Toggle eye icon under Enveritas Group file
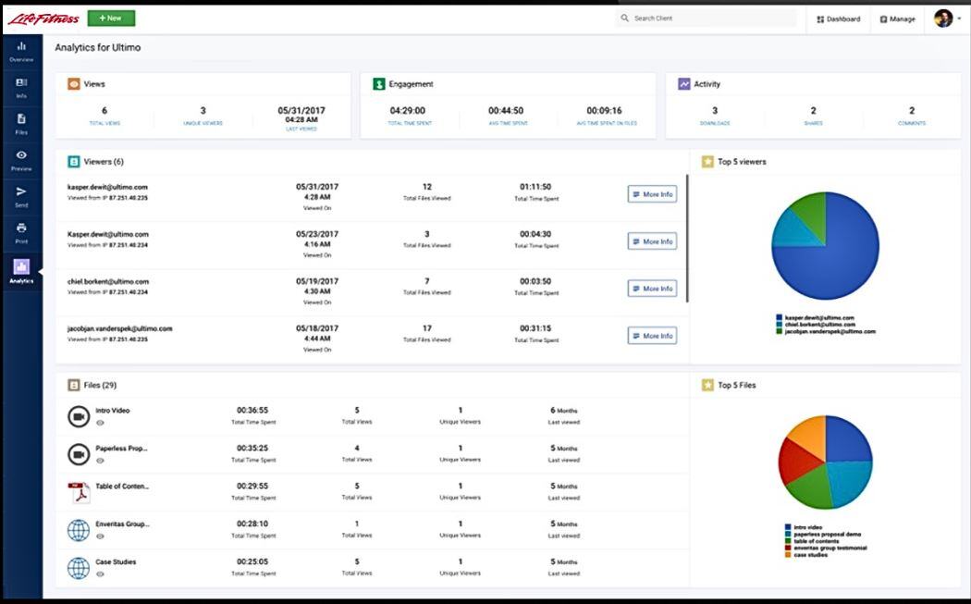 coord(100,536)
